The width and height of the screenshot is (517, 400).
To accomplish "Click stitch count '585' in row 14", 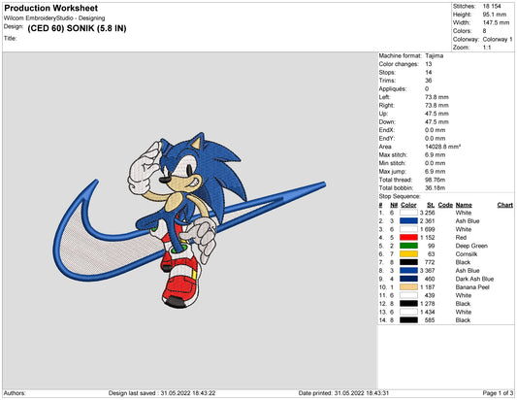I will tap(430, 320).
